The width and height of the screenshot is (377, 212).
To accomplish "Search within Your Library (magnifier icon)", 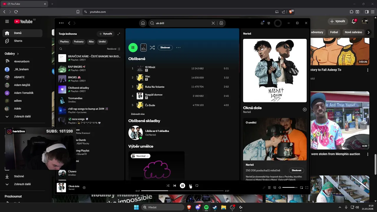I will [x=61, y=49].
